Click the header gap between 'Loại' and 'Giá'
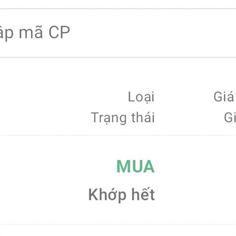 tap(184, 97)
